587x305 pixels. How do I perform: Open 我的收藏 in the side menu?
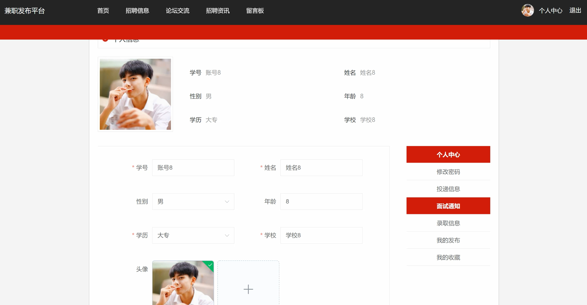(x=448, y=257)
